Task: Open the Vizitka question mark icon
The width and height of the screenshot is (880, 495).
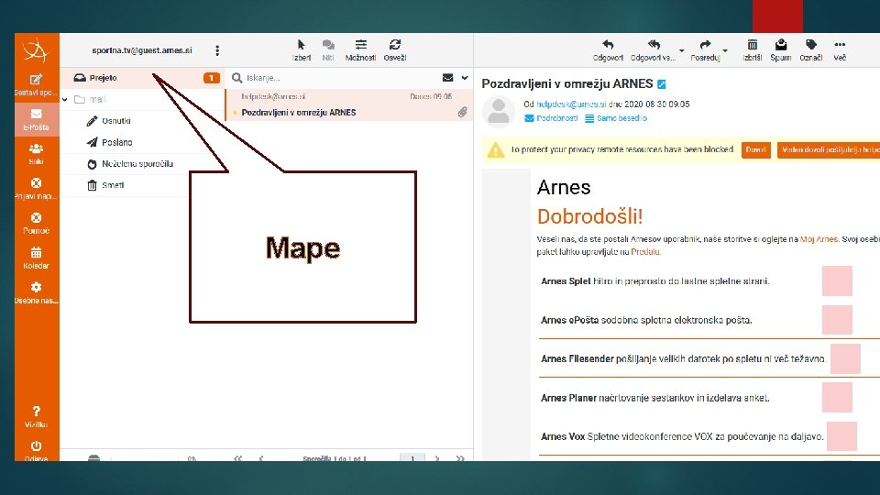Action: 36,412
